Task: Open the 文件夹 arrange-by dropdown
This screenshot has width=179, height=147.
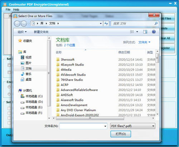Action: (144, 42)
